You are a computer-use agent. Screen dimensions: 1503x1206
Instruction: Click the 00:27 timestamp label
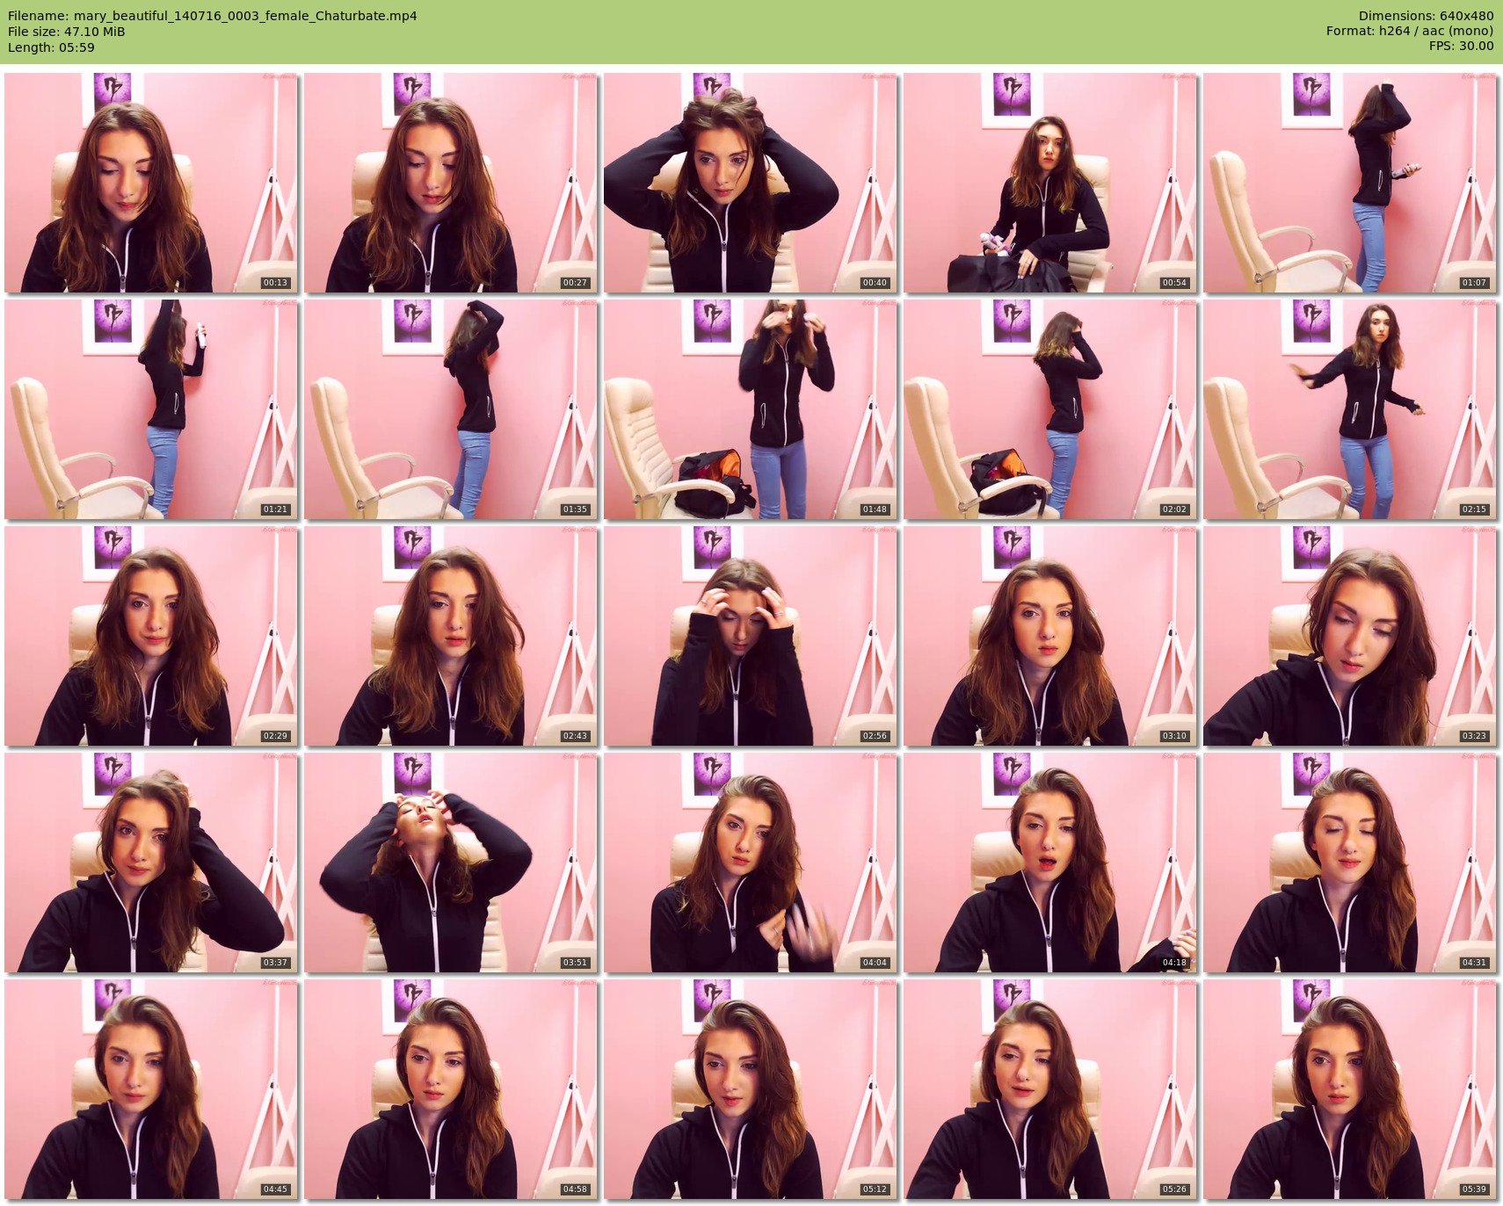click(x=575, y=283)
